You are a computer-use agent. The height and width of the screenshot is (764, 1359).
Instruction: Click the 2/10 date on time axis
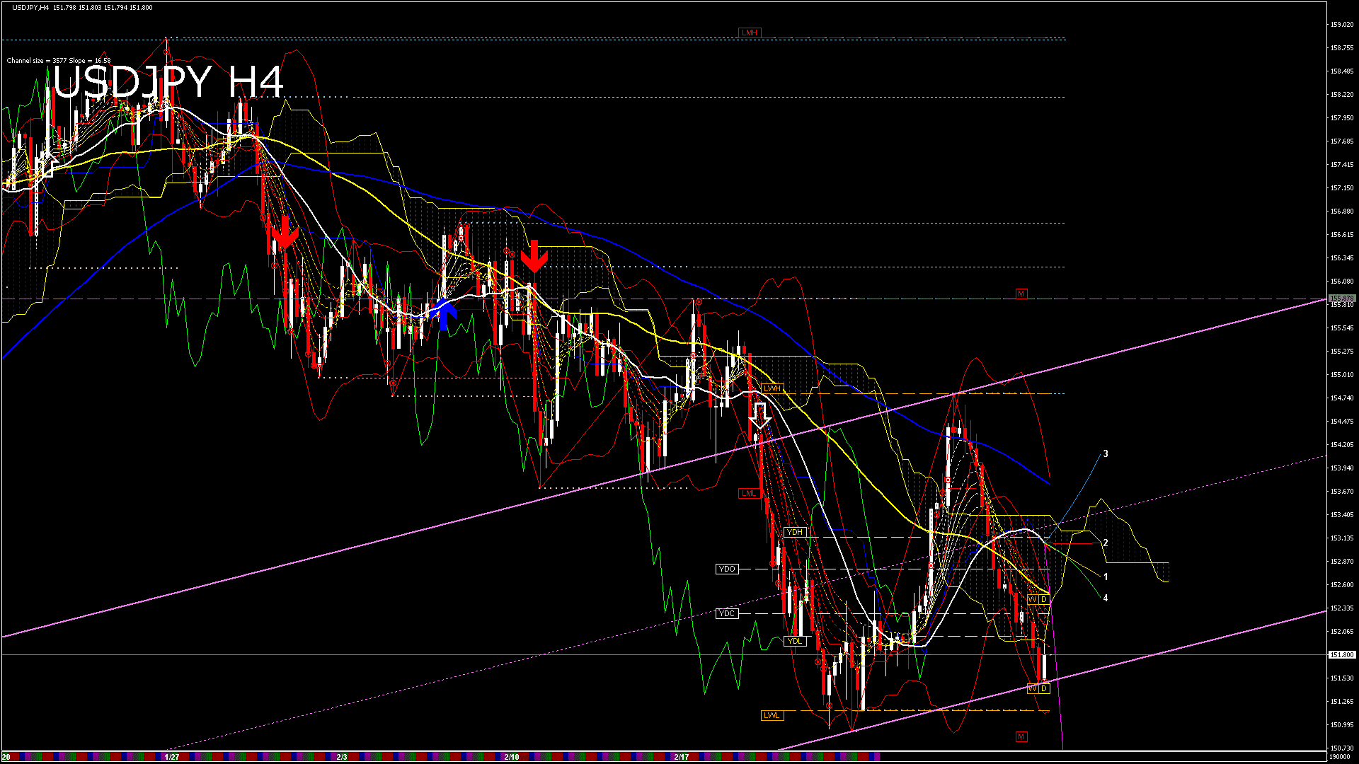(x=512, y=757)
